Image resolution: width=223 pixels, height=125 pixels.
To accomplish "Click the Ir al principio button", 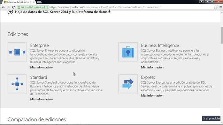I will (x=211, y=118).
